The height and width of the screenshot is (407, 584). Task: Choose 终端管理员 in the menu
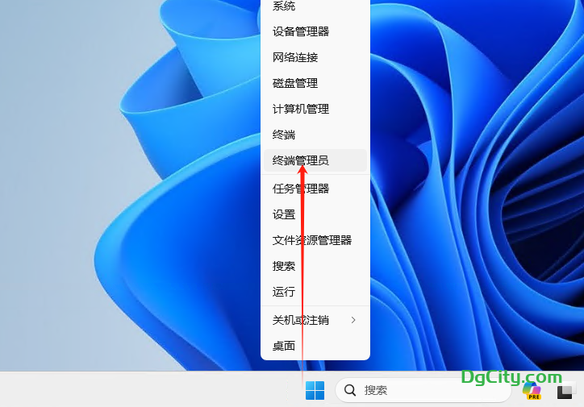(x=315, y=160)
